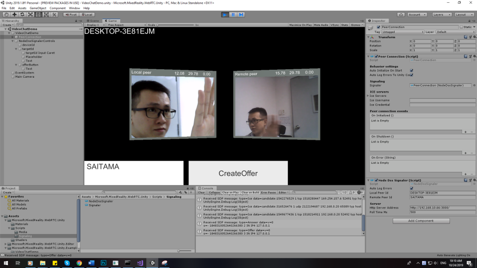The width and height of the screenshot is (477, 268).
Task: Select NodeDssSignaler script in Project panel
Action: [x=99, y=201]
